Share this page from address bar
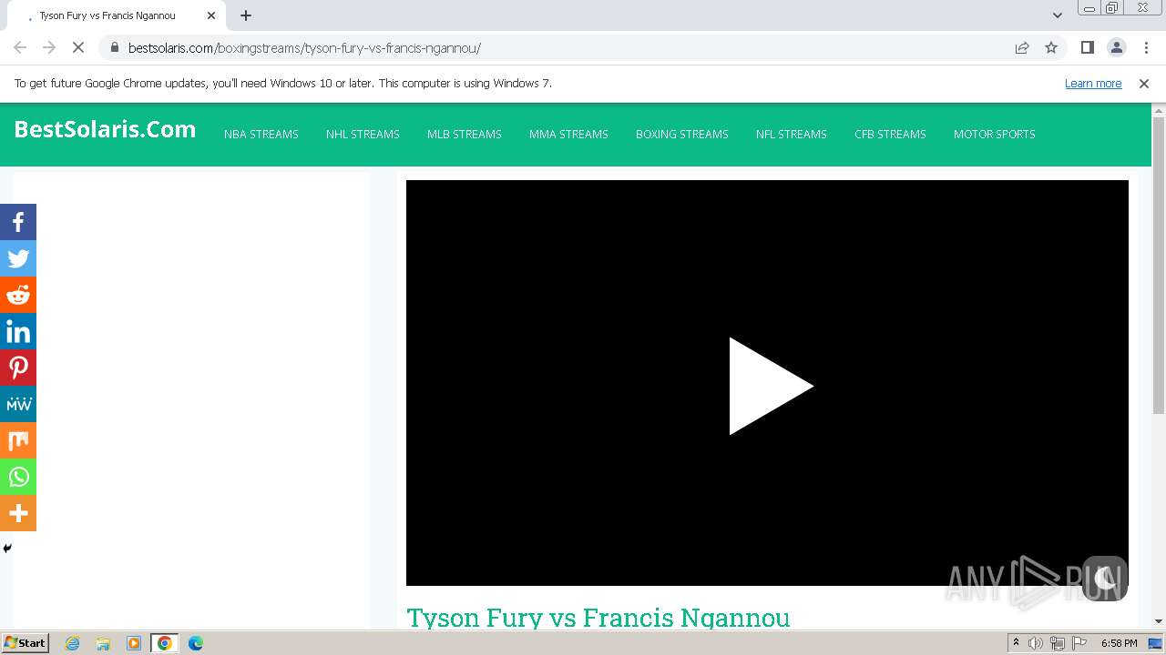This screenshot has height=655, width=1166. tap(1022, 47)
